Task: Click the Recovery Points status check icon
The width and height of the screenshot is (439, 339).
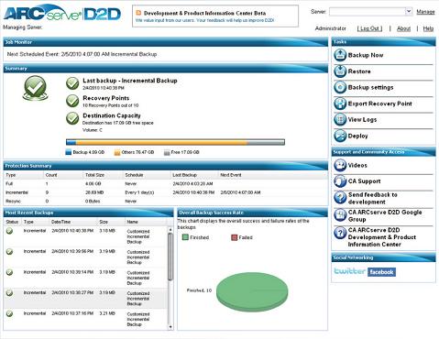Action: pyautogui.click(x=72, y=101)
